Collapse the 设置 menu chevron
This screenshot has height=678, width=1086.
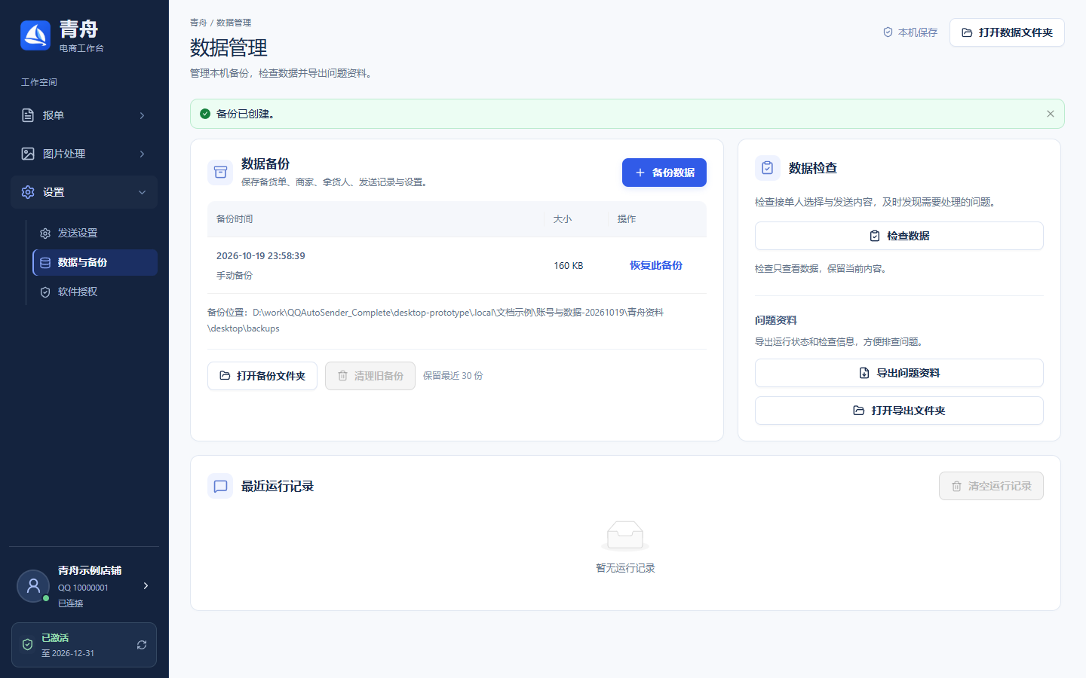[x=142, y=192]
